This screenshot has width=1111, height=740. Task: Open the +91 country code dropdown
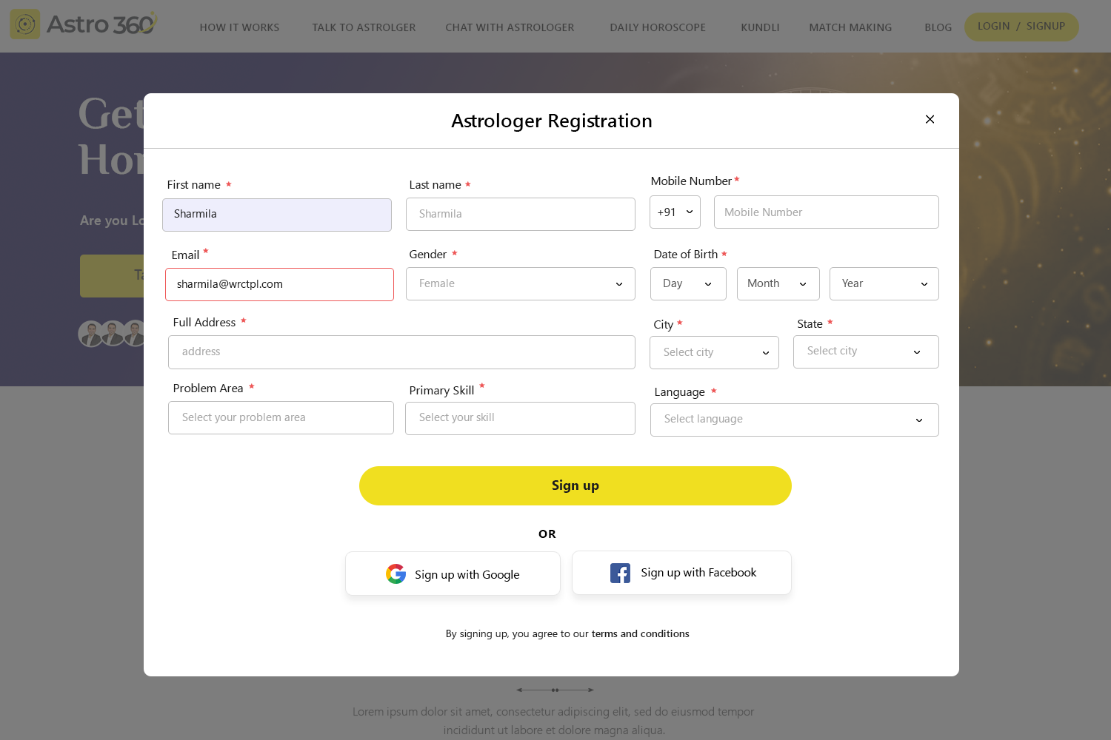[675, 212]
